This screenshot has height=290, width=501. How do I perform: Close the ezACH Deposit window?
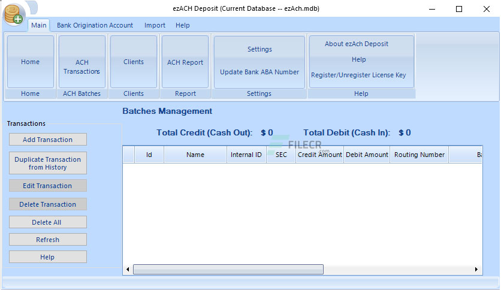[486, 9]
